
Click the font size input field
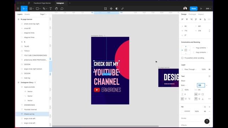tap(201, 85)
